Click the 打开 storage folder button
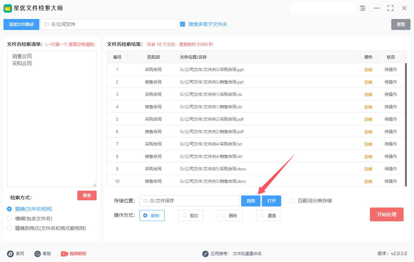Screen dimensions: 414x262 pos(272,201)
